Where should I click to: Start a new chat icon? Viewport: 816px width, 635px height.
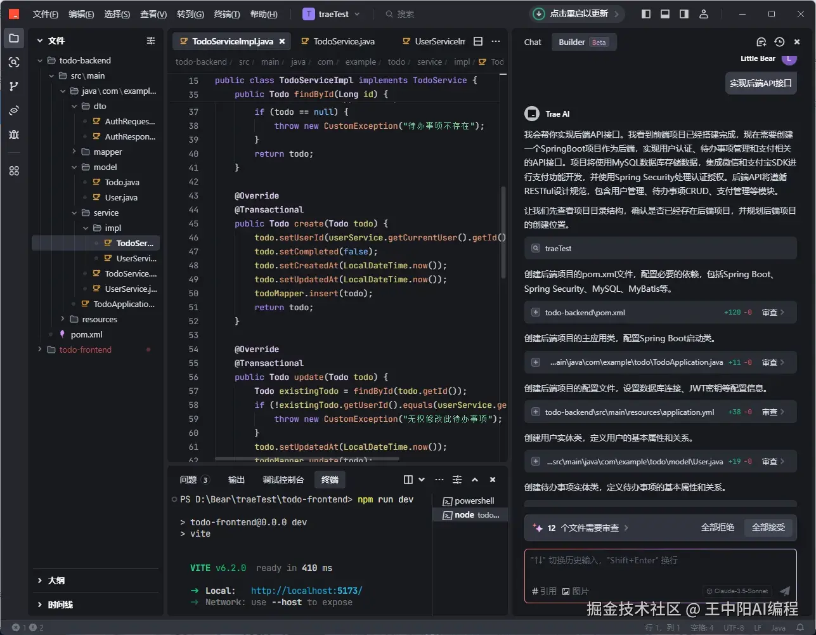761,42
